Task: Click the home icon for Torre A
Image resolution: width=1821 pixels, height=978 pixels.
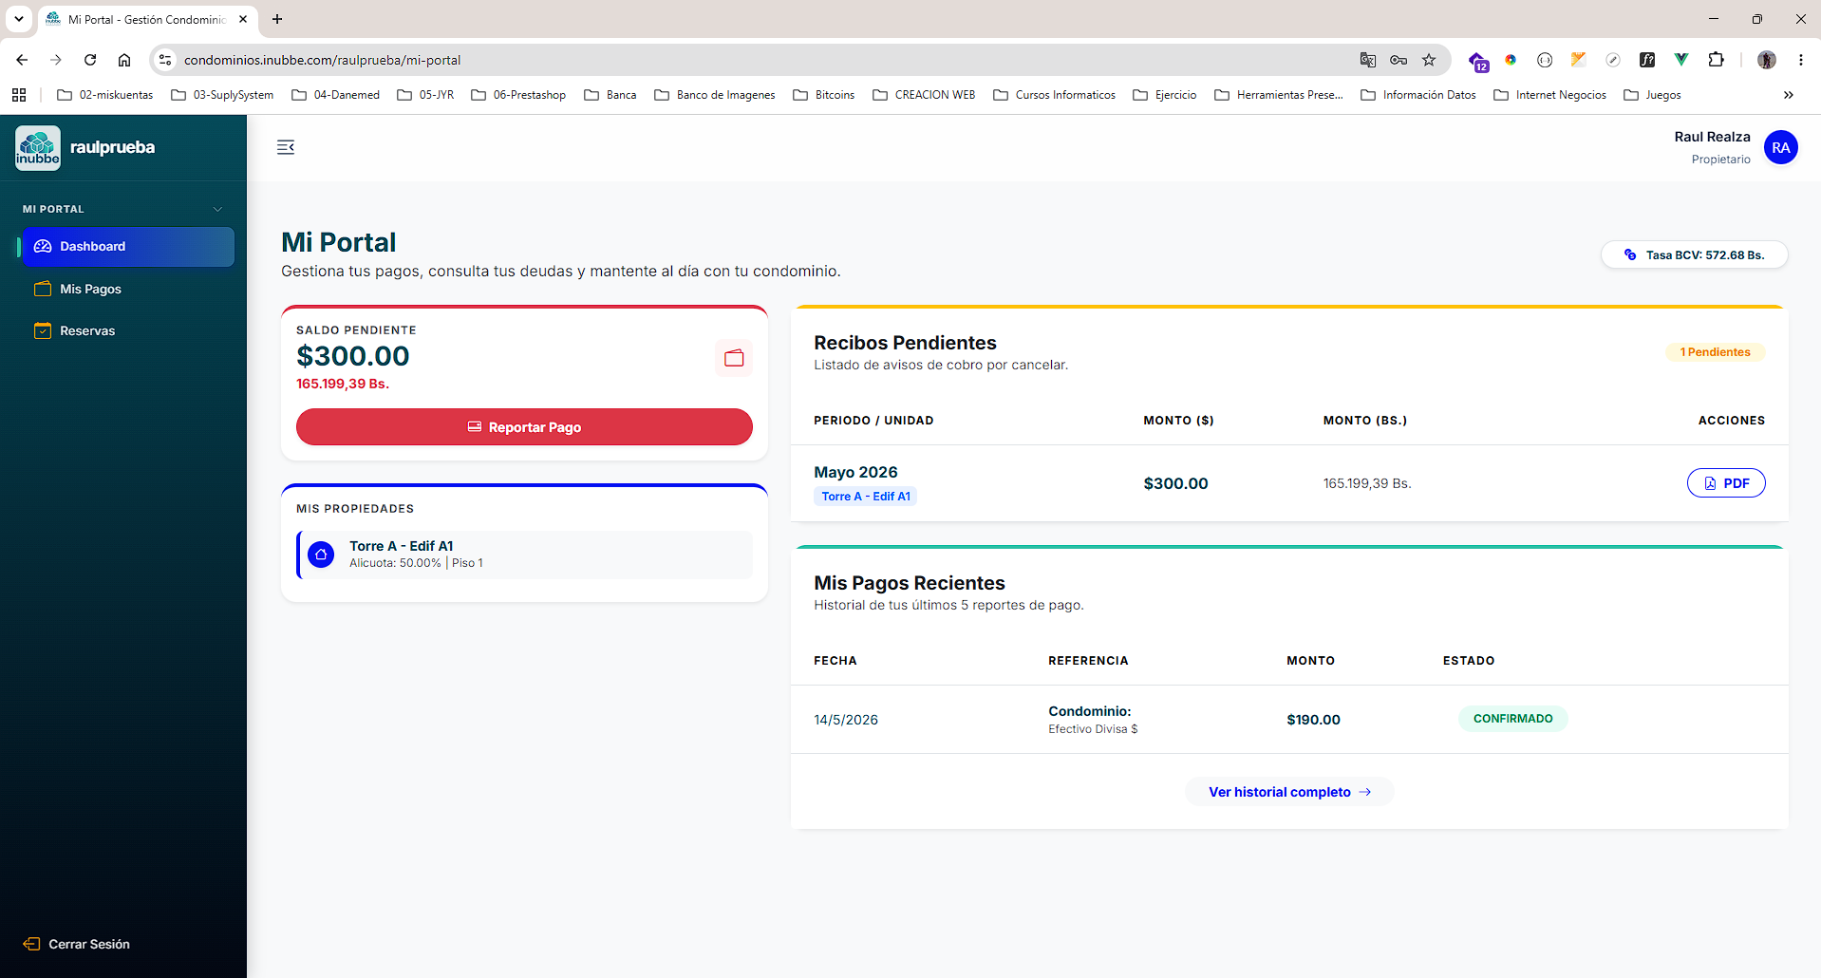Action: 321,555
